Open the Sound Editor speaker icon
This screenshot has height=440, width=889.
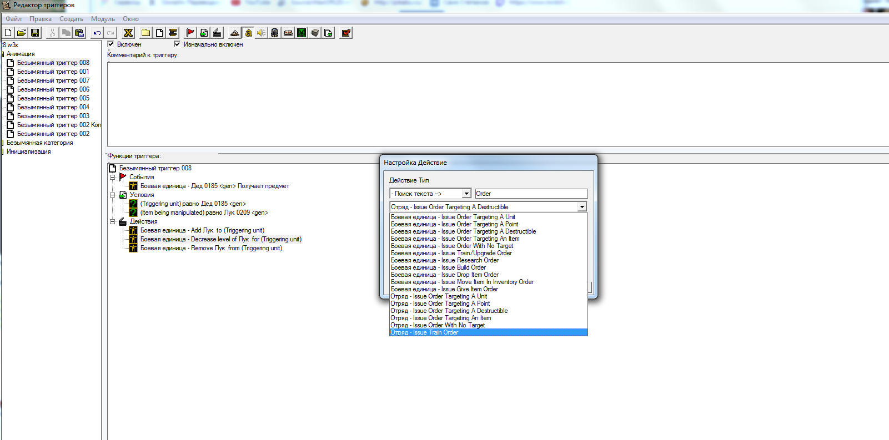pyautogui.click(x=262, y=33)
